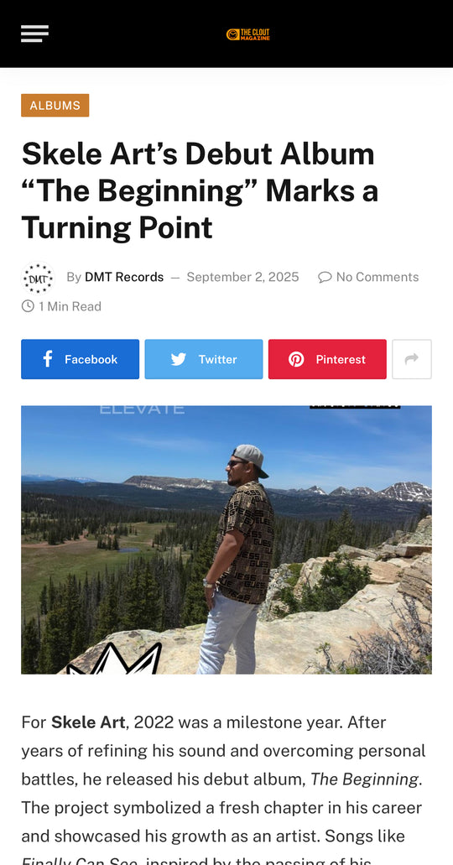This screenshot has height=865, width=453.
Task: Click the Facebook f icon
Action: tap(48, 359)
